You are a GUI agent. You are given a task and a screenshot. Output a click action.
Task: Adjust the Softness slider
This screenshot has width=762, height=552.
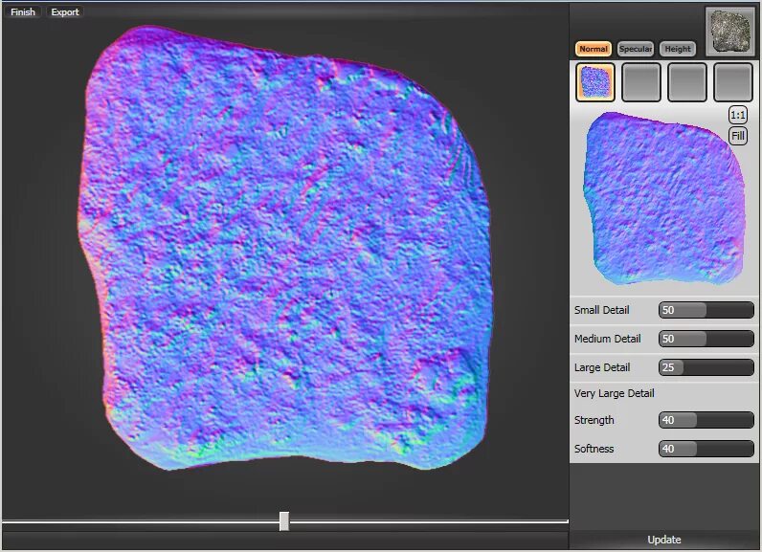(x=706, y=449)
